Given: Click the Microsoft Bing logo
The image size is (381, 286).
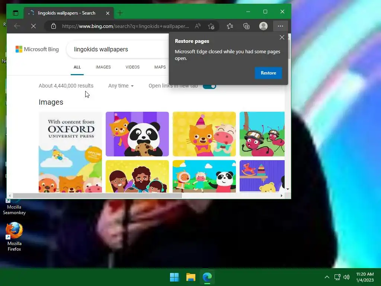Looking at the screenshot, I should point(37,50).
